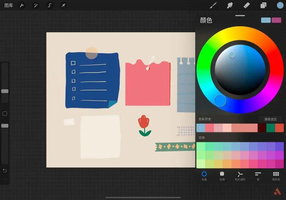Click the hue ring selector handle
The width and height of the screenshot is (286, 200).
(x=220, y=101)
